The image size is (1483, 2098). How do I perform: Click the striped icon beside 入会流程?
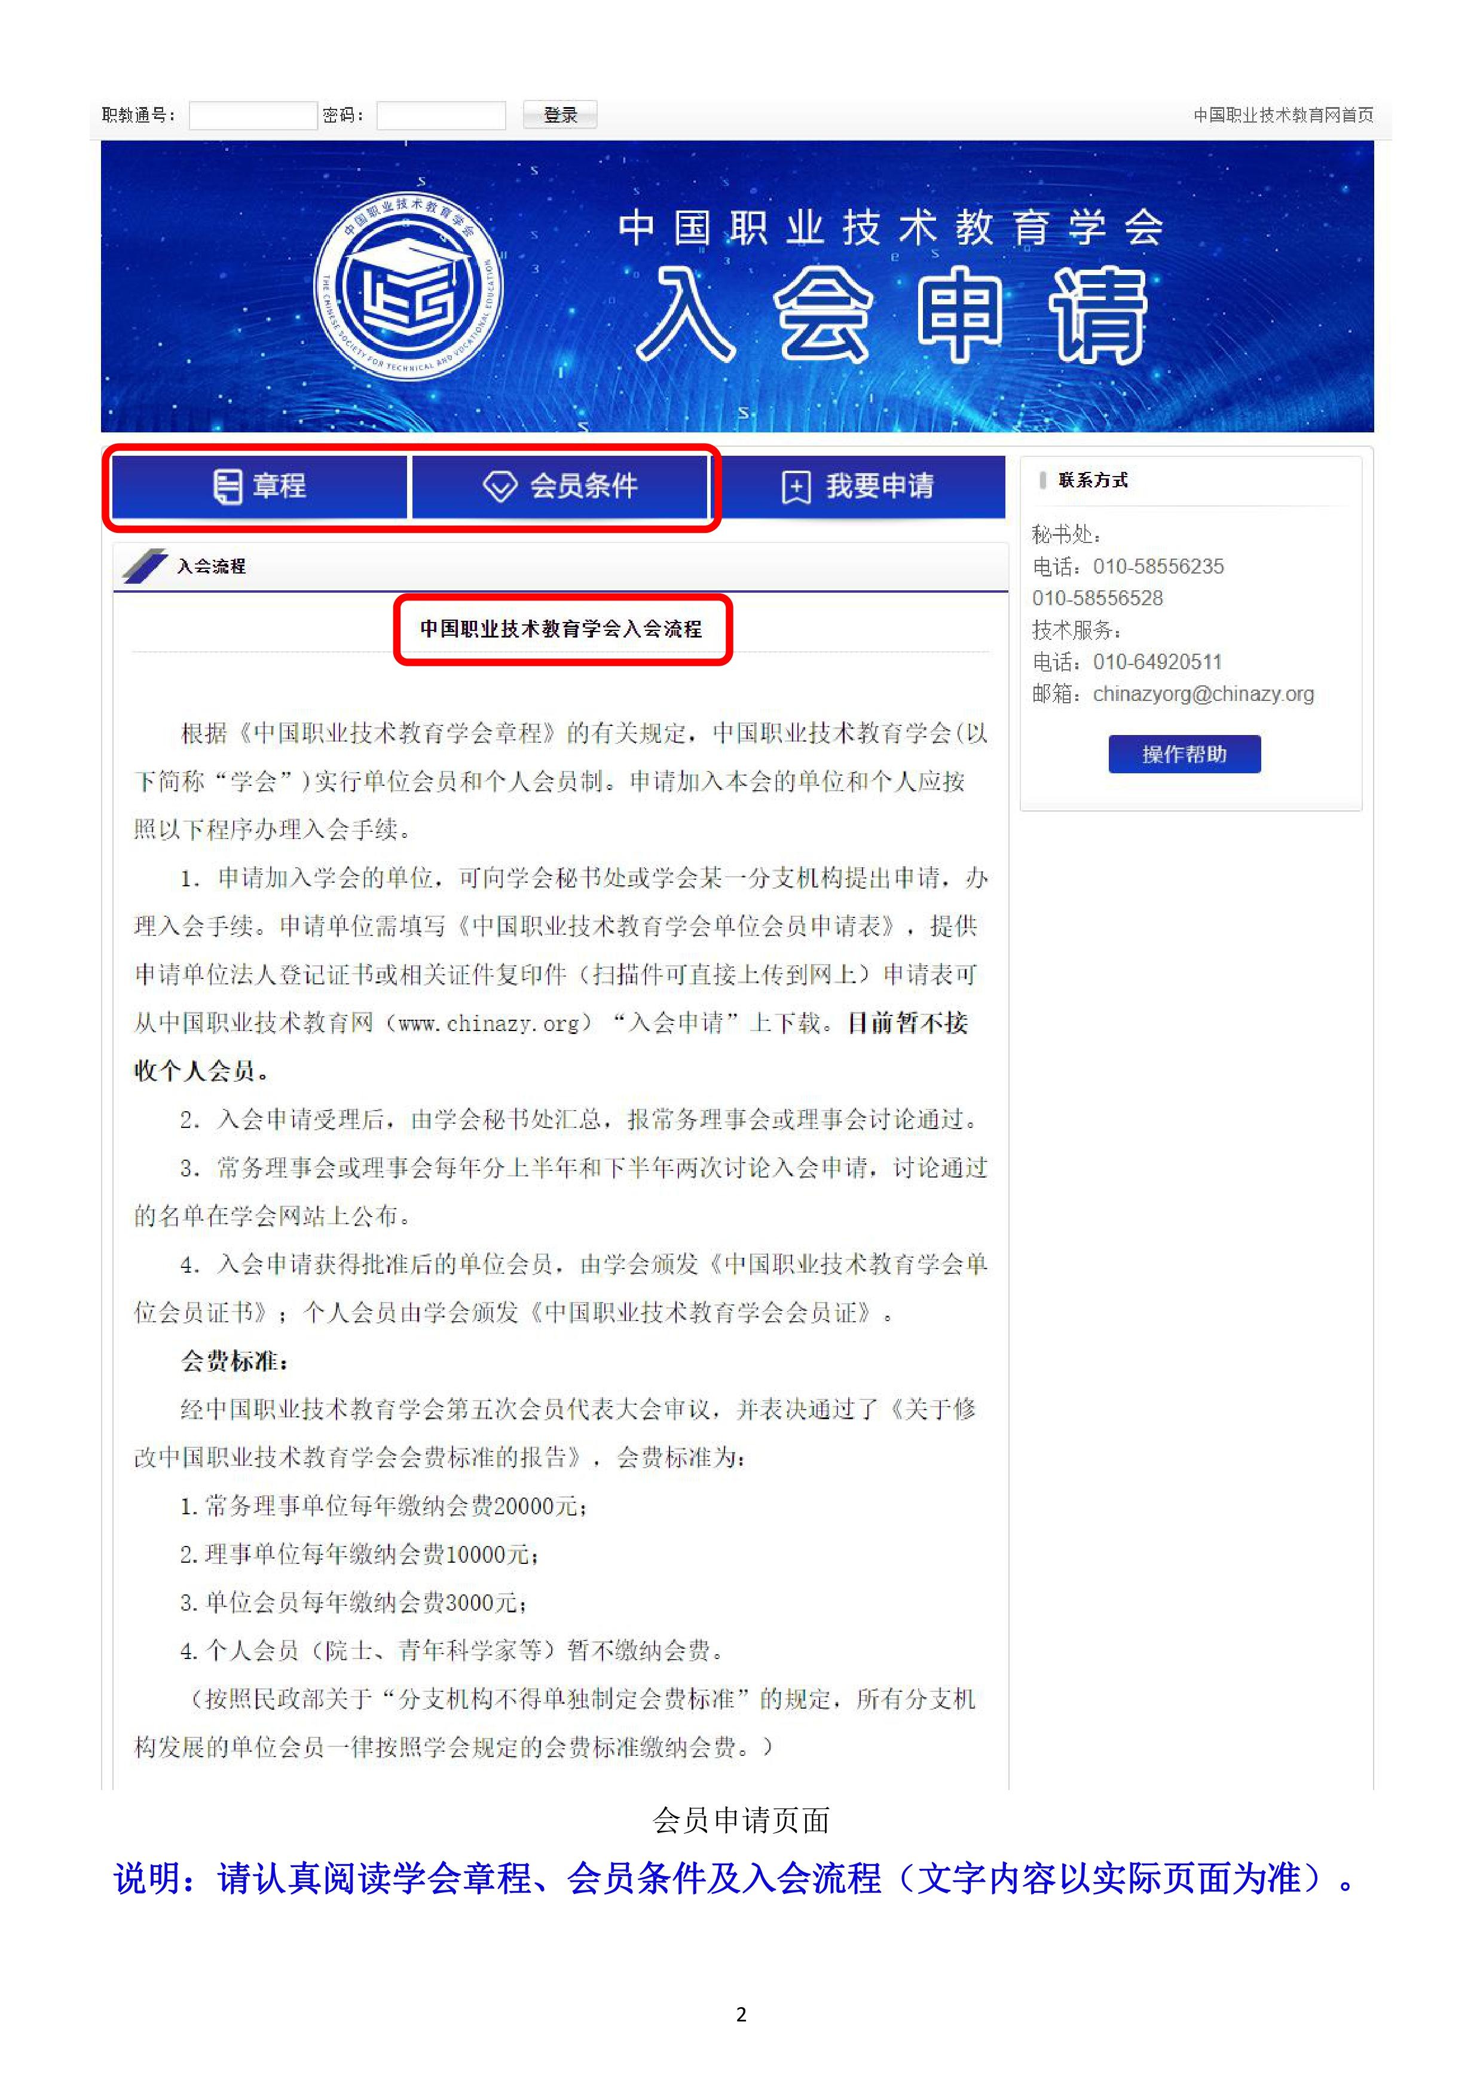(144, 566)
